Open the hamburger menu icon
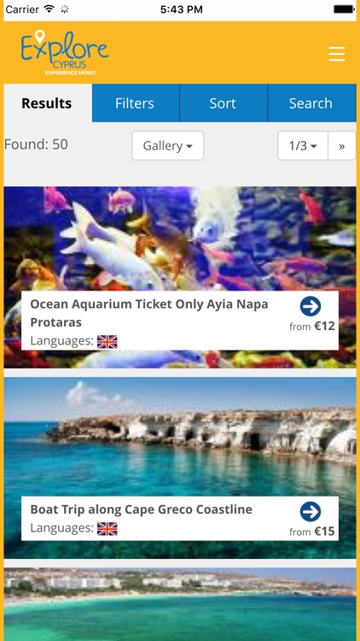Viewport: 360px width, 641px height. (x=337, y=54)
